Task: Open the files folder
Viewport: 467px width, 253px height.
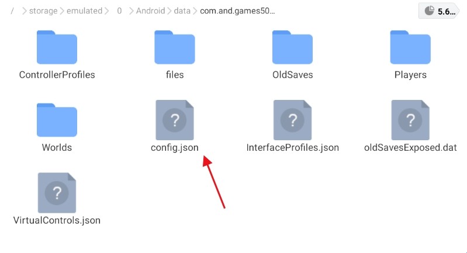Action: click(x=175, y=47)
